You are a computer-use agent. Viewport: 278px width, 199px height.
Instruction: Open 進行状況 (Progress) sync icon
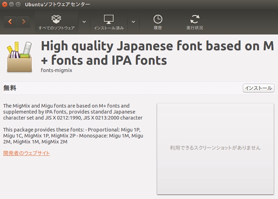pos(194,22)
